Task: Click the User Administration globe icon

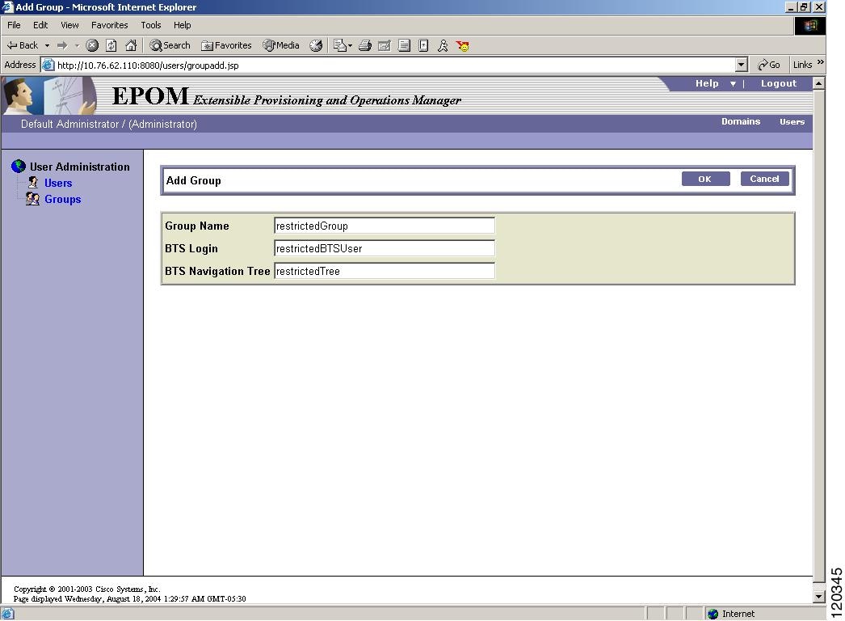Action: point(18,167)
